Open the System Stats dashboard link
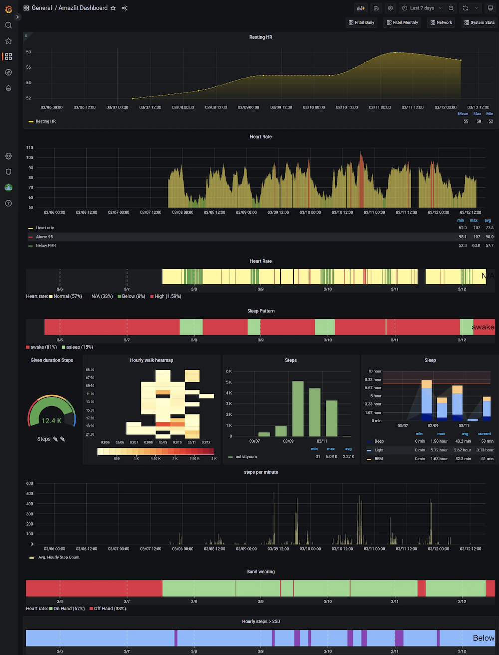This screenshot has height=655, width=499. click(x=479, y=23)
